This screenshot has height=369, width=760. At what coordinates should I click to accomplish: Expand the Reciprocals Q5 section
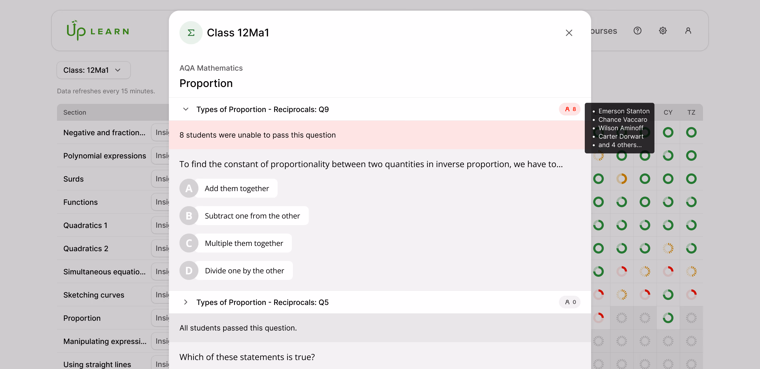(186, 302)
